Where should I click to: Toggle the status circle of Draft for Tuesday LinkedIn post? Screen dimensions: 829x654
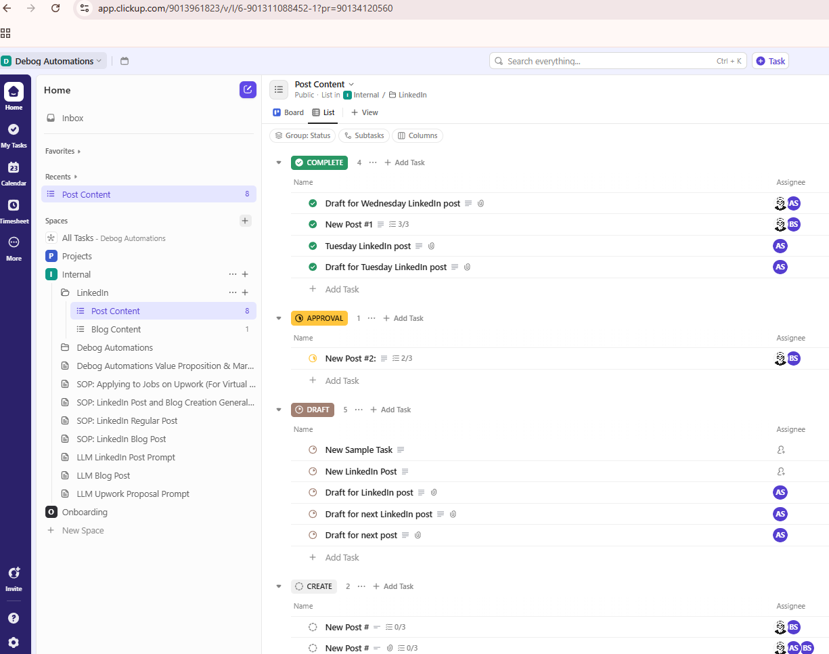[313, 267]
